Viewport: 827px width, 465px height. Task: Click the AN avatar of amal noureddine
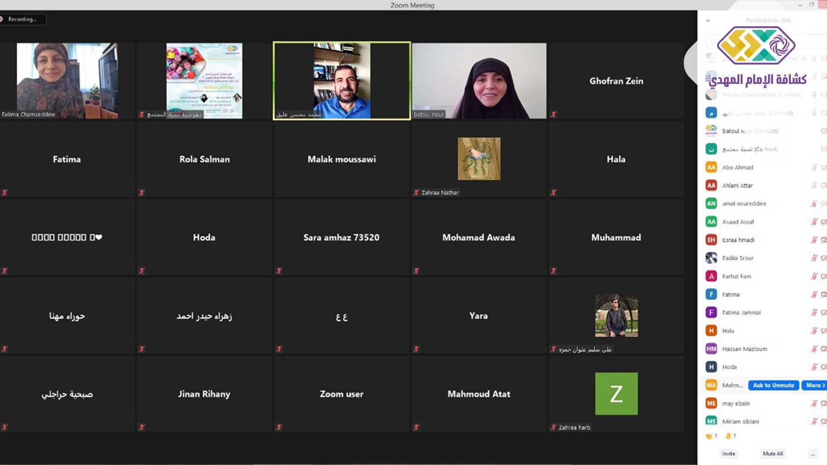tap(711, 204)
